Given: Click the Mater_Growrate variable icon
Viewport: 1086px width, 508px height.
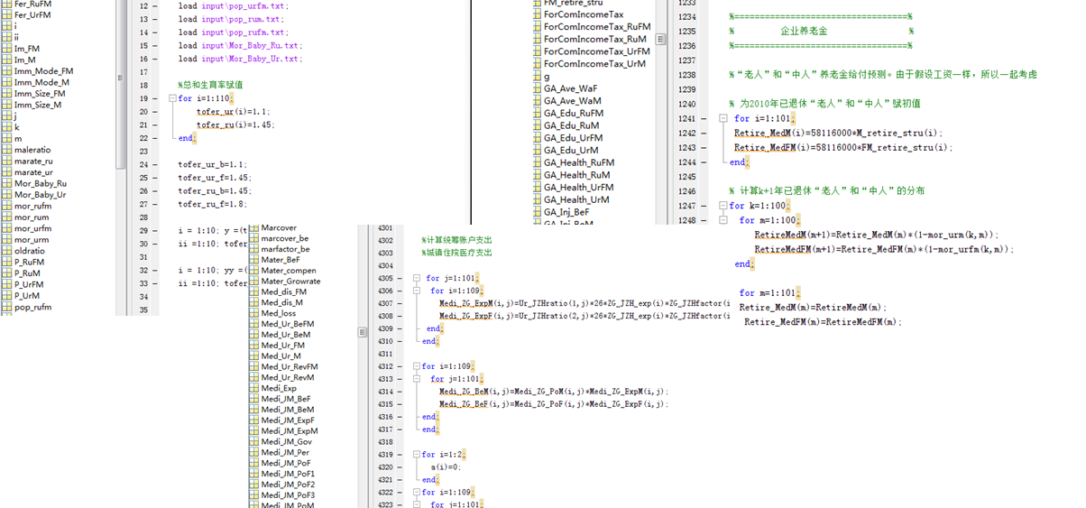Looking at the screenshot, I should coord(254,282).
